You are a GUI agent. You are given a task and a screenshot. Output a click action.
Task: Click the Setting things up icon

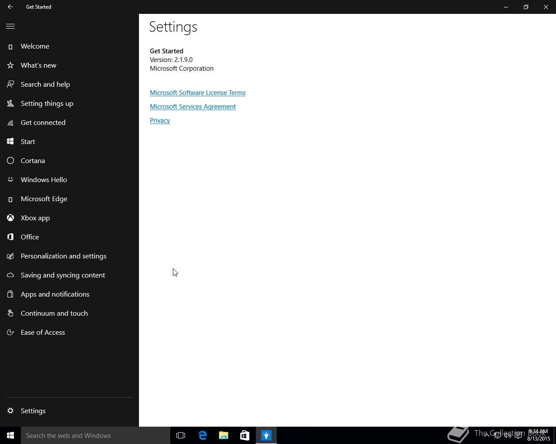coord(10,104)
